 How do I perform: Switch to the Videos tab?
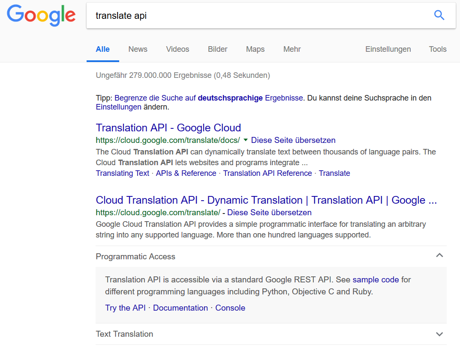point(177,49)
